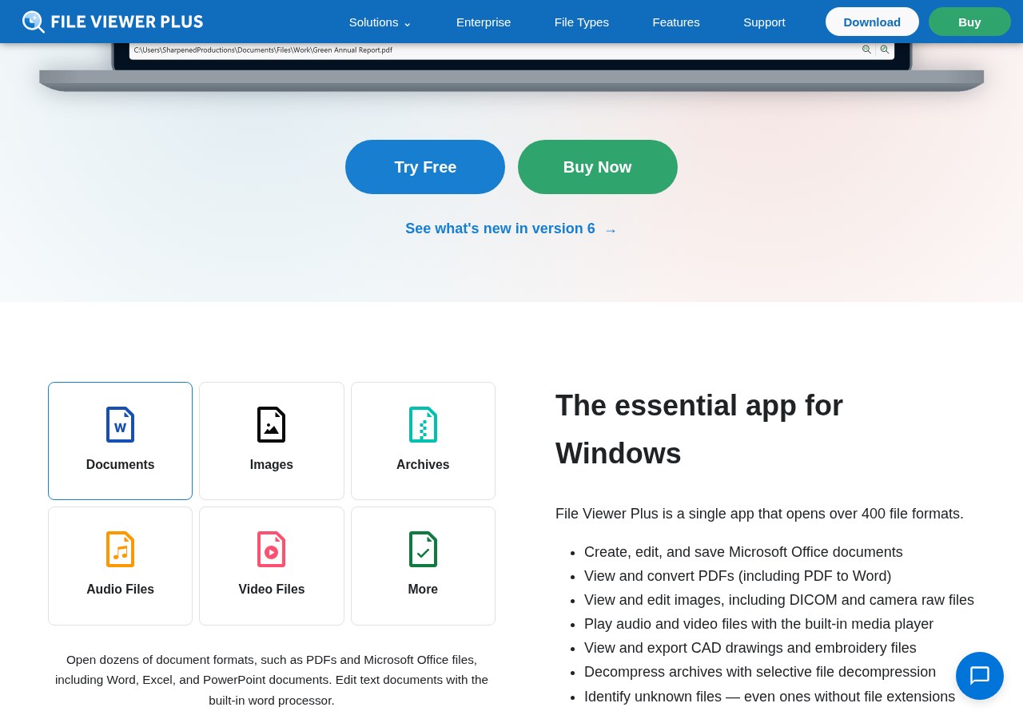The image size is (1023, 719).
Task: Choose the Archives file category card
Action: click(423, 441)
